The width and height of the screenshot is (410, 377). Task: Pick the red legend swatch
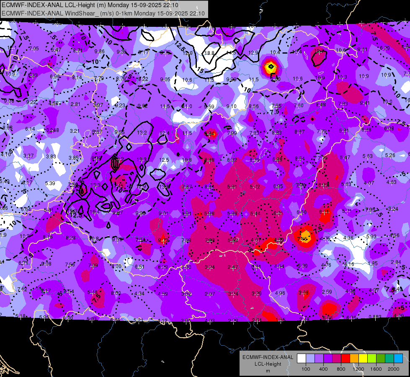point(346,359)
